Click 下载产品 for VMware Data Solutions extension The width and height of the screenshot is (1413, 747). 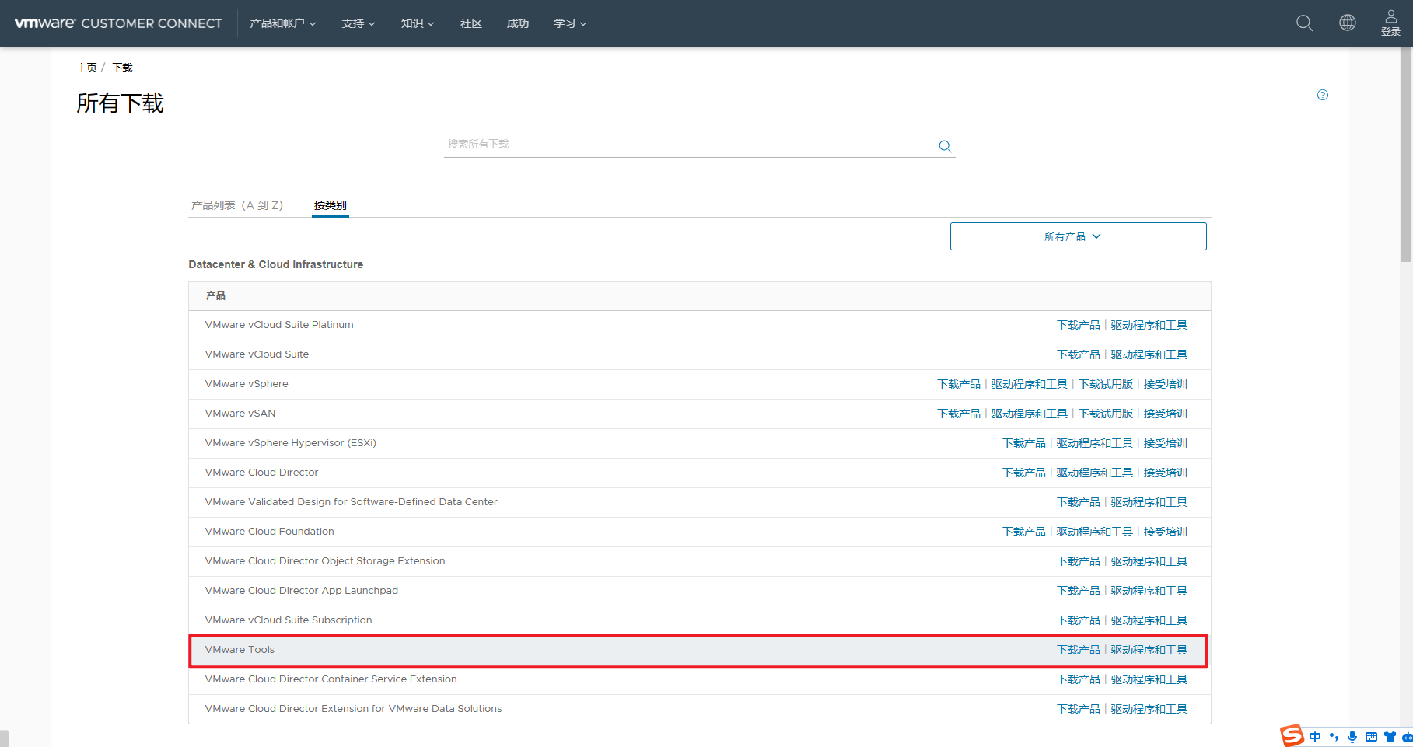pyautogui.click(x=1079, y=709)
